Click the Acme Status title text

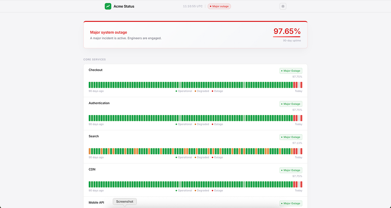[x=124, y=7]
